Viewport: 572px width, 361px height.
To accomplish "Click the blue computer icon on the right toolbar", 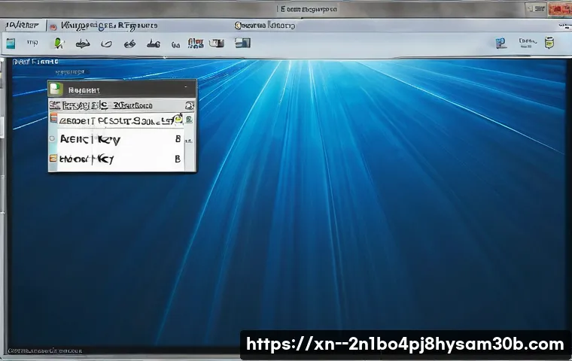I will 501,44.
